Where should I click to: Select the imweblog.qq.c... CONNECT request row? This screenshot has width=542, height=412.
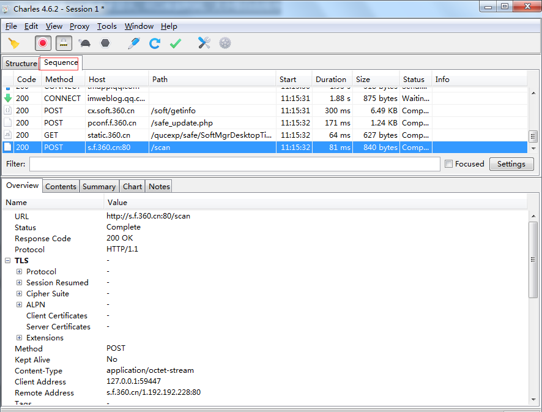[x=265, y=99]
